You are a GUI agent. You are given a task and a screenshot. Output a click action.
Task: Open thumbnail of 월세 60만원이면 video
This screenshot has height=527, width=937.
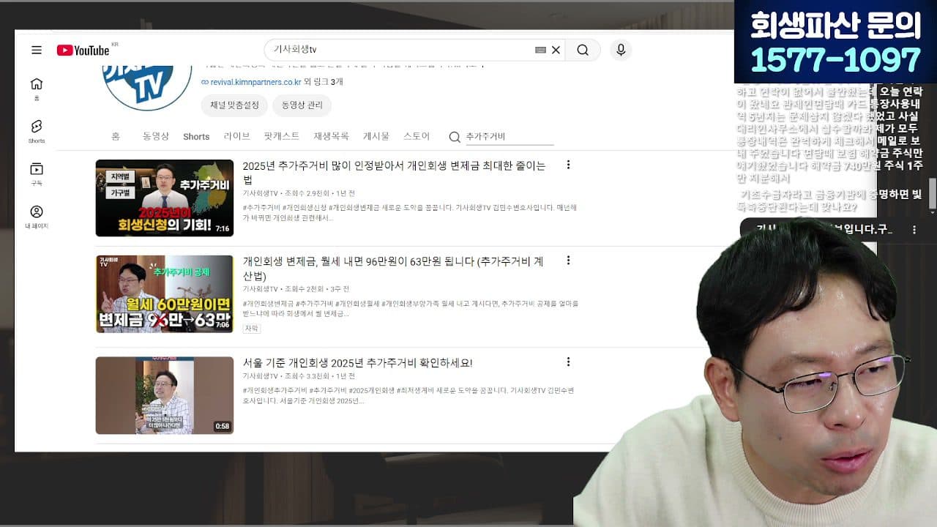[165, 294]
